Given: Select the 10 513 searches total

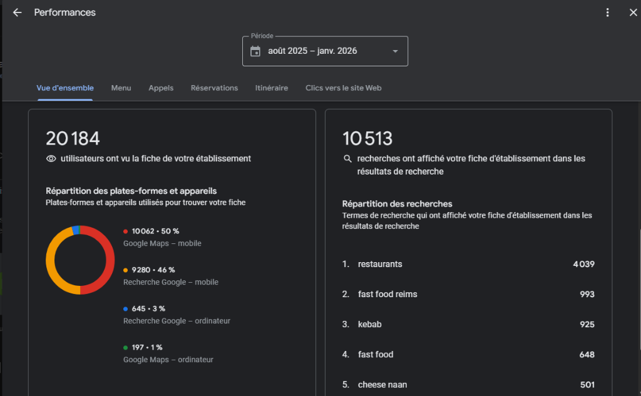Looking at the screenshot, I should click(x=367, y=138).
